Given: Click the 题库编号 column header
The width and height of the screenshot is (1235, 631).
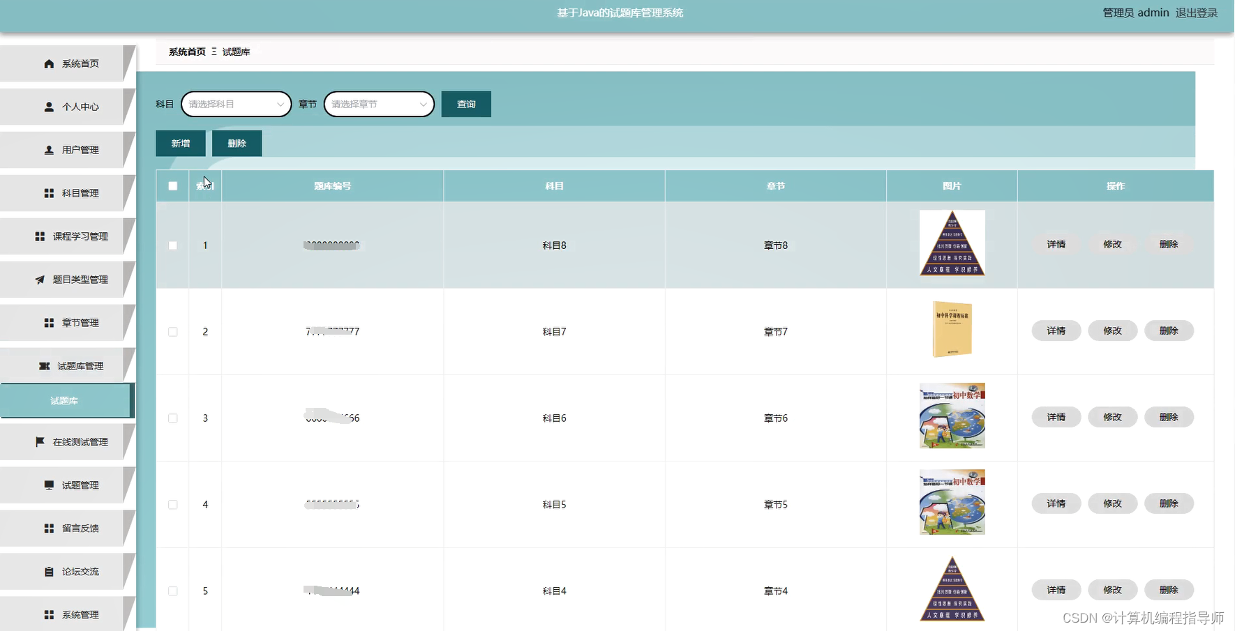Looking at the screenshot, I should 333,186.
